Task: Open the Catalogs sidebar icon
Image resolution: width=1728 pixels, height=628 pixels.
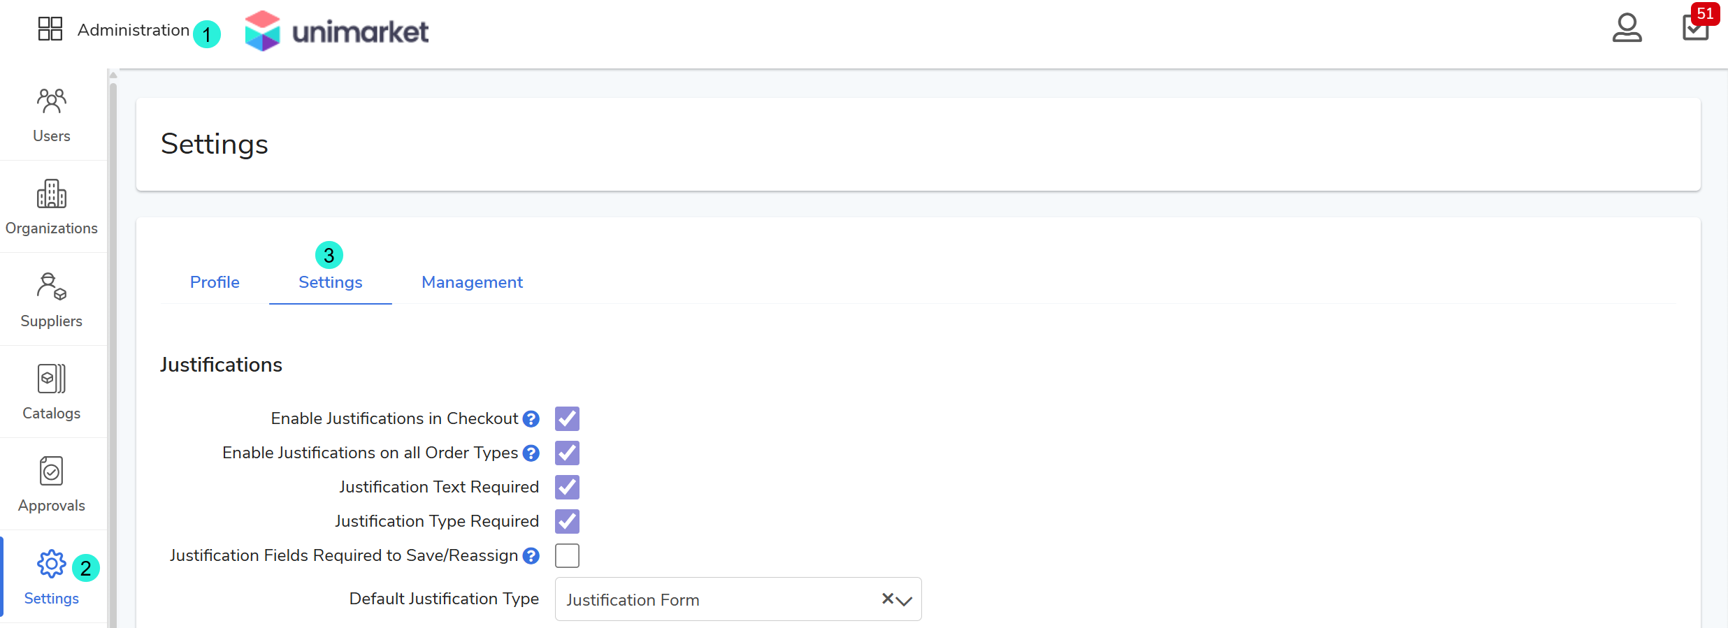Action: (x=52, y=379)
